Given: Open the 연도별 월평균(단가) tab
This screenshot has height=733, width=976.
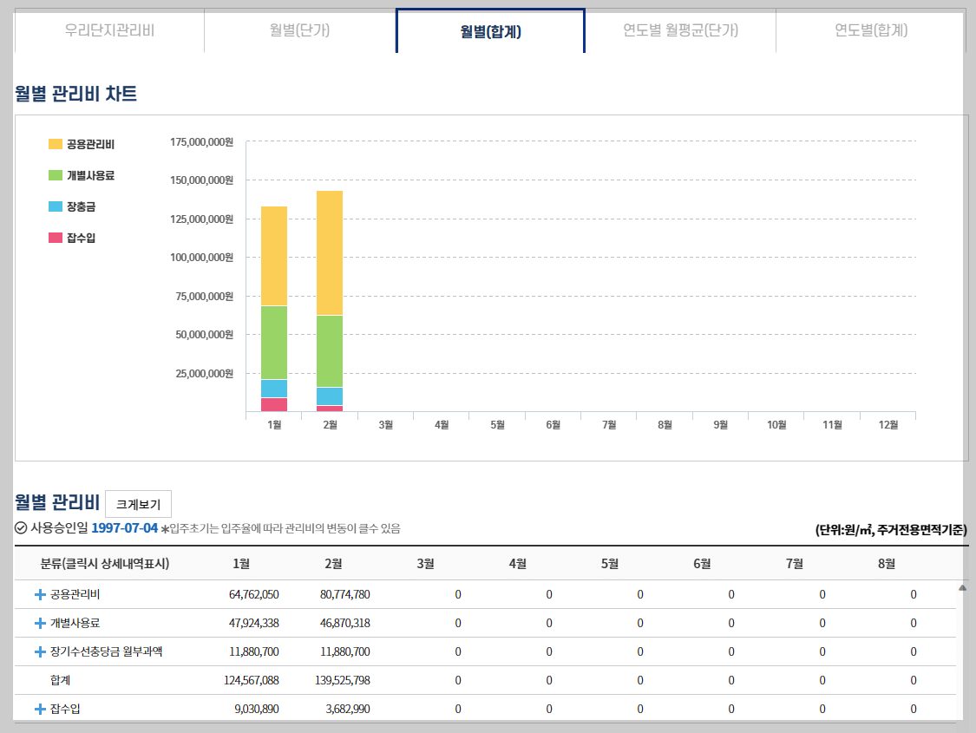Looking at the screenshot, I should click(x=681, y=30).
